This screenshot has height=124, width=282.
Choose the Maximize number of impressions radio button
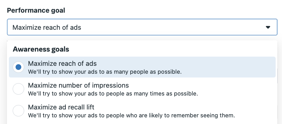pyautogui.click(x=18, y=89)
